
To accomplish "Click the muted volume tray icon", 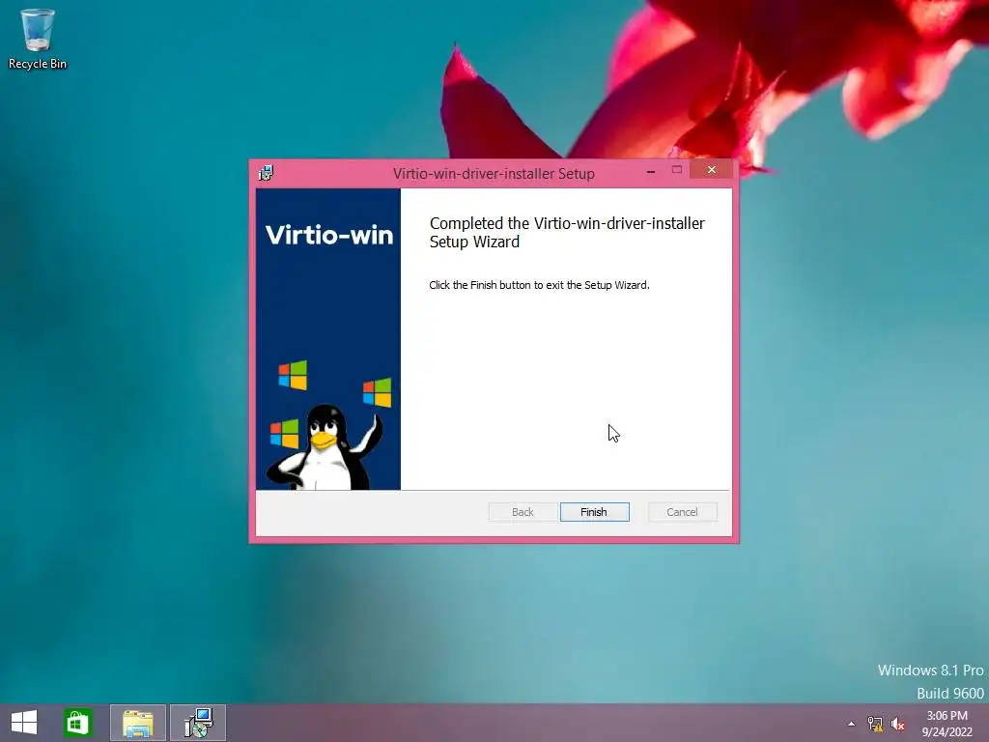I will tap(898, 724).
